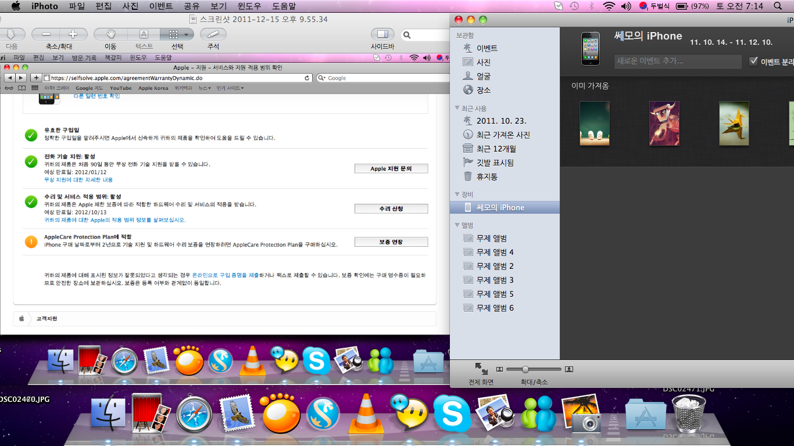Click the 온라인으로 구입 증명을 제출 link
Viewport: 794px width, 446px height.
(x=226, y=275)
